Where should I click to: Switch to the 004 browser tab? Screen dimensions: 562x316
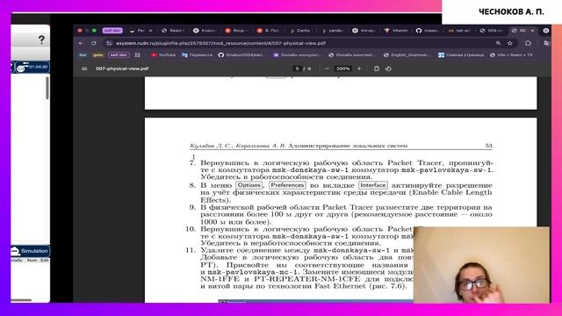pos(492,31)
